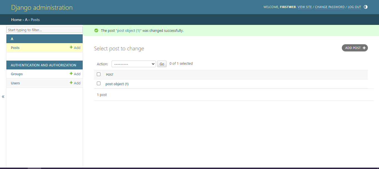Image resolution: width=379 pixels, height=169 pixels.
Task: Open the Action dropdown menu
Action: click(133, 64)
